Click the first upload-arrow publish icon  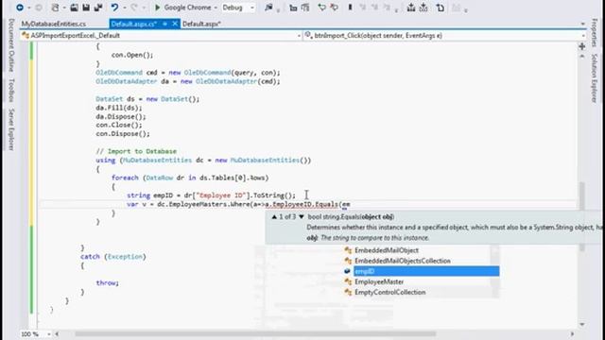pos(411,8)
